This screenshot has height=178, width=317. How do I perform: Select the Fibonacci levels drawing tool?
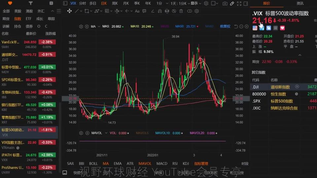click(107, 11)
